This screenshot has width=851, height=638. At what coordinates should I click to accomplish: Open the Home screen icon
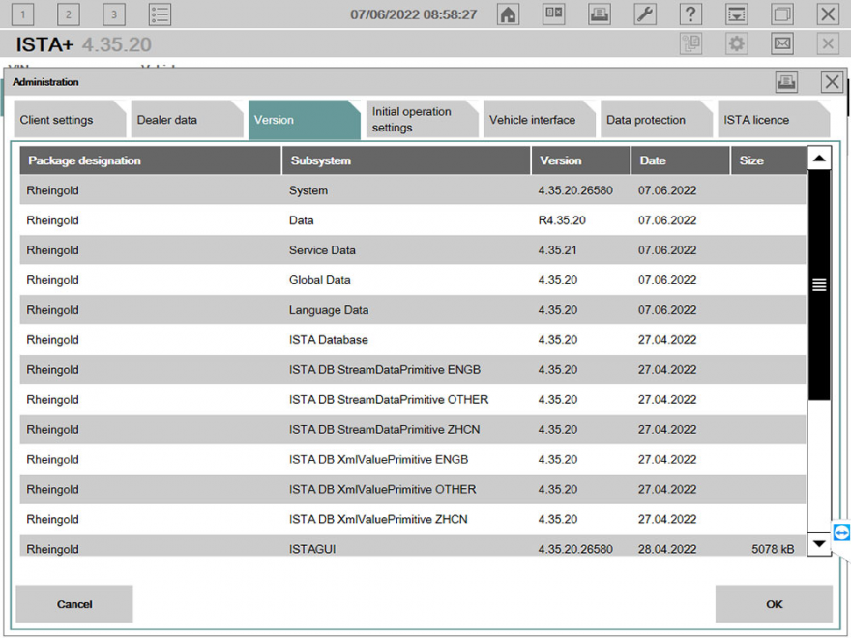click(x=508, y=14)
